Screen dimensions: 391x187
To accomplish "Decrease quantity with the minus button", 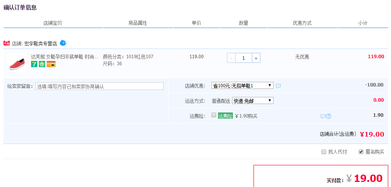I will [x=231, y=58].
